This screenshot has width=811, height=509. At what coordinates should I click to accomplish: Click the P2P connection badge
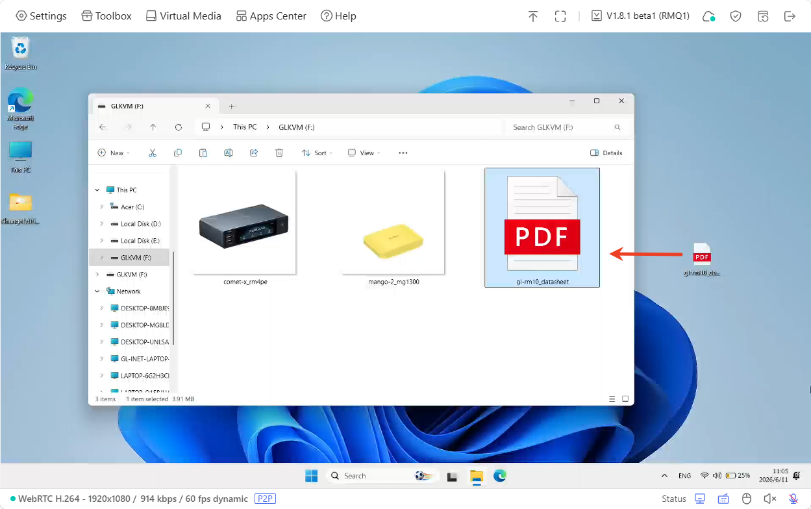coord(265,499)
